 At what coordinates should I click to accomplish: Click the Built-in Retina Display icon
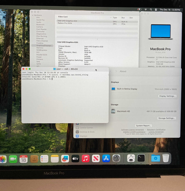[113, 89]
